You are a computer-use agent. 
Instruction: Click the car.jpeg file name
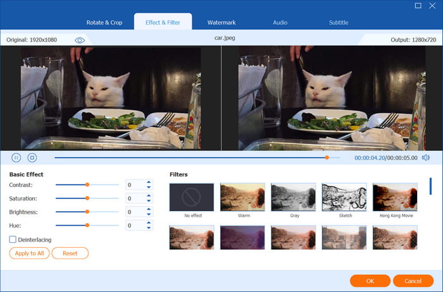tap(225, 38)
